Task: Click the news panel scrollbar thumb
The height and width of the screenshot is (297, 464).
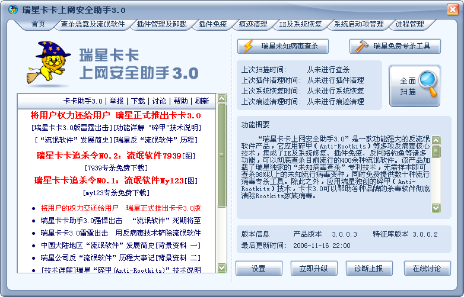Action: pyautogui.click(x=222, y=155)
